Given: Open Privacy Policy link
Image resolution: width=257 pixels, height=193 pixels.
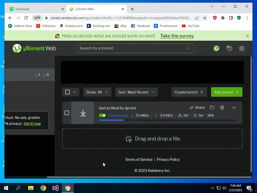Looking at the screenshot, I should [x=168, y=160].
